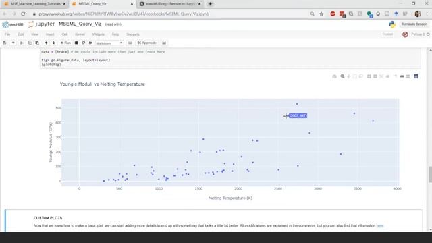The height and width of the screenshot is (243, 432).
Task: Select the plot Pan tool
Action: click(349, 76)
